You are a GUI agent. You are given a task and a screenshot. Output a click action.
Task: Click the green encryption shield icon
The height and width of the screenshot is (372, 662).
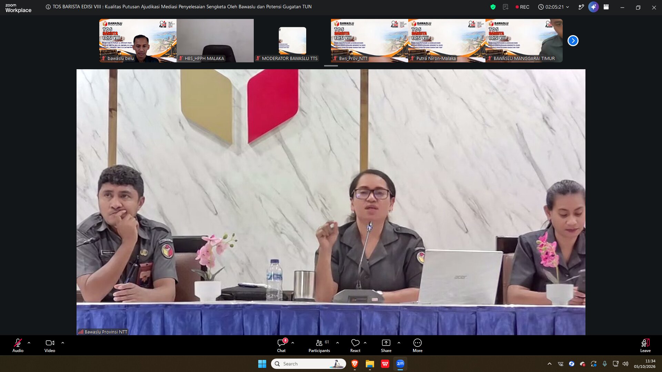[x=493, y=7]
